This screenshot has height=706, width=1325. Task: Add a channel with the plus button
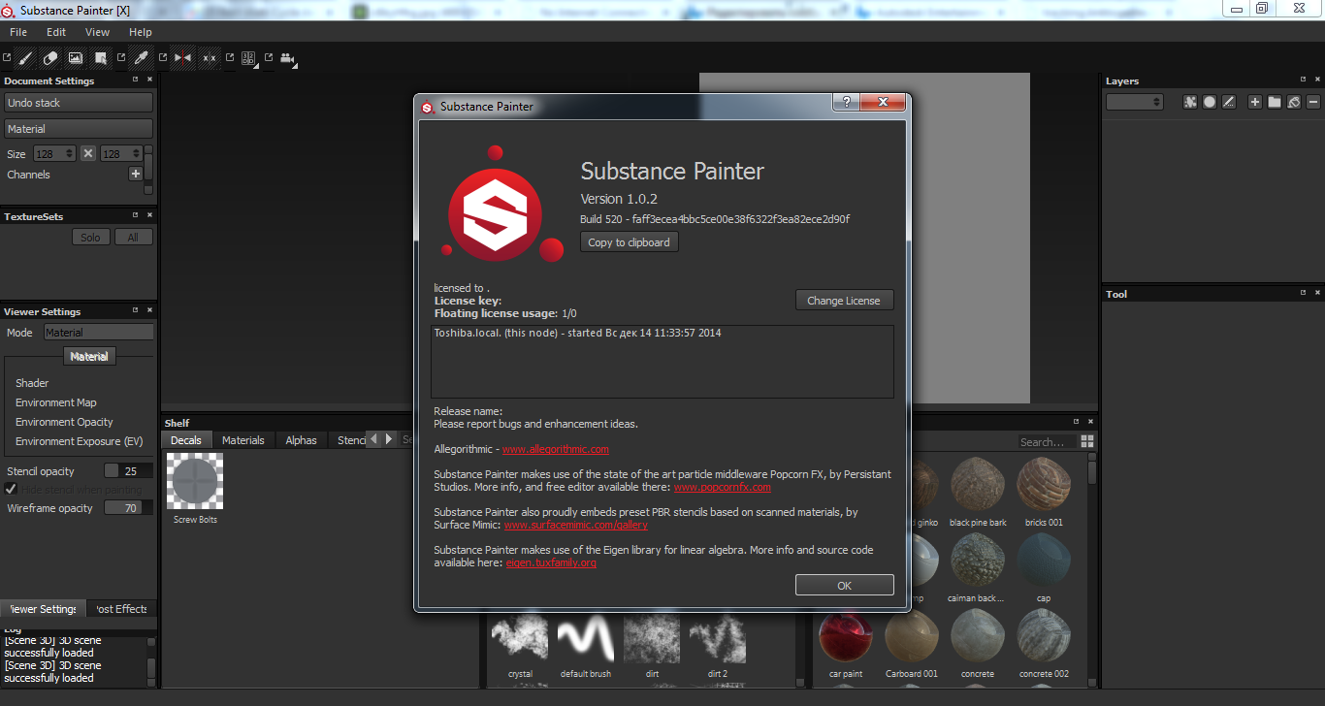136,174
